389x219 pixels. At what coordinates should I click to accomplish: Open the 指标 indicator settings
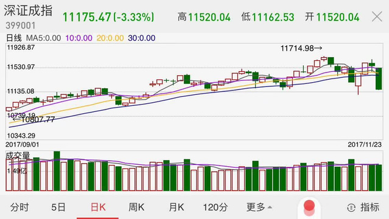(363, 207)
